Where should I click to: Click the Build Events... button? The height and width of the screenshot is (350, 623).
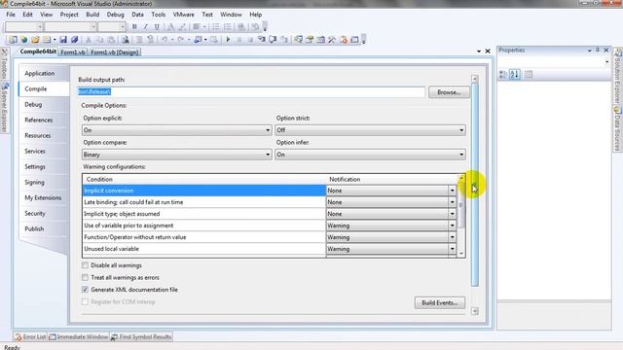[439, 302]
